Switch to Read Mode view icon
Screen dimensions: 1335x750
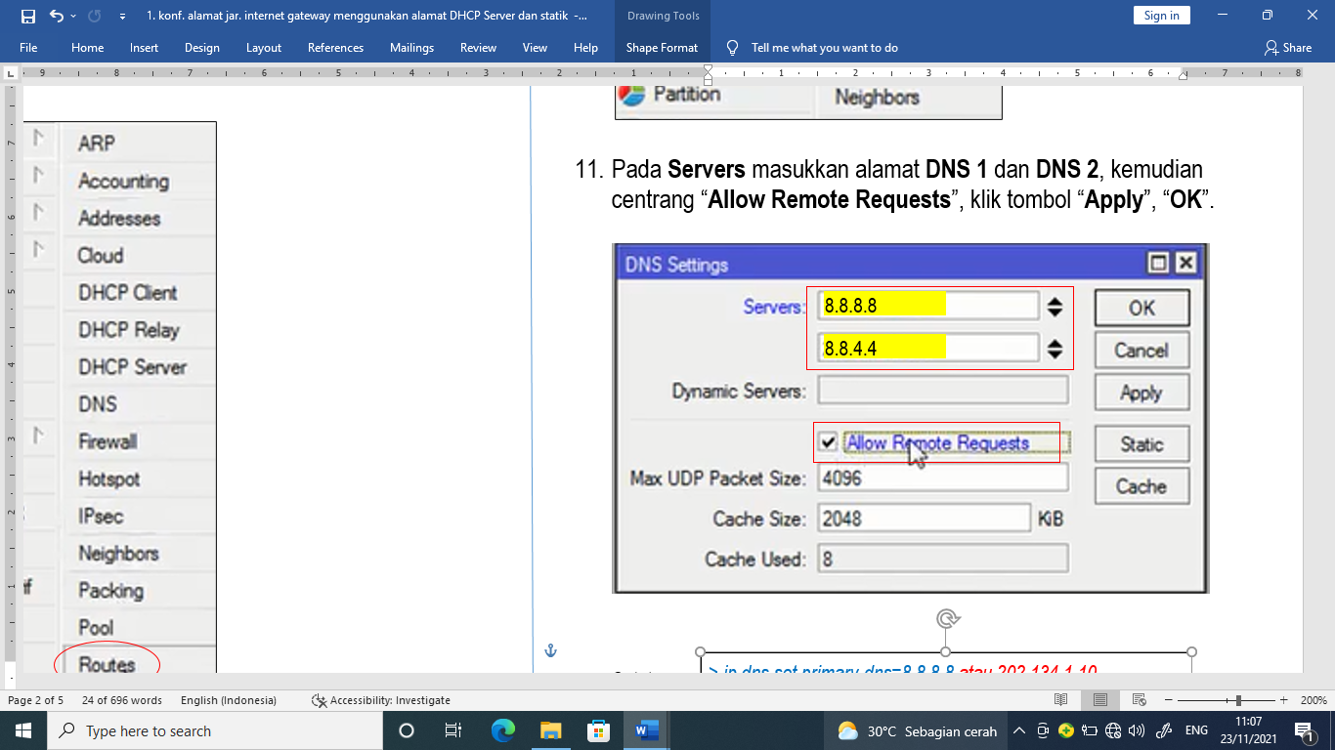point(1060,700)
